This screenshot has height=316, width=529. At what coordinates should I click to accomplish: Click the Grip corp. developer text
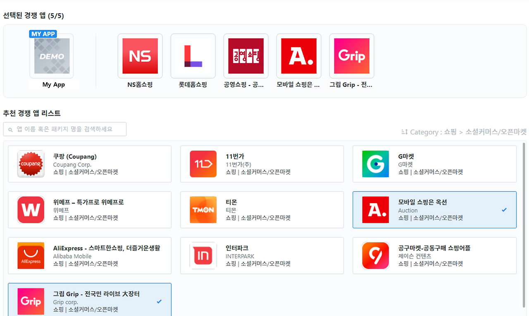66,302
